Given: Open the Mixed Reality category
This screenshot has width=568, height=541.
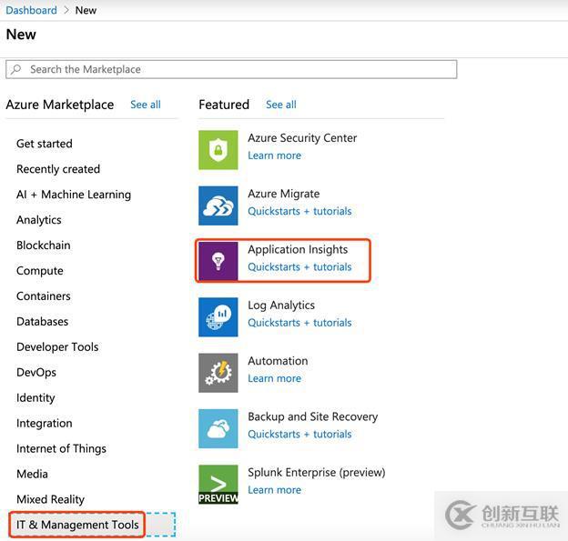Looking at the screenshot, I should pos(50,500).
